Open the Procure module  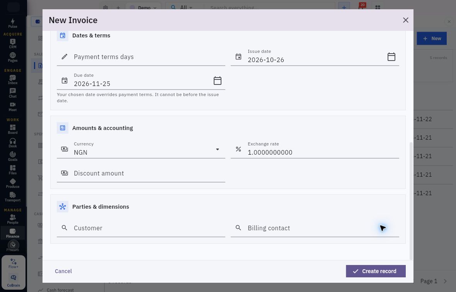point(12,246)
